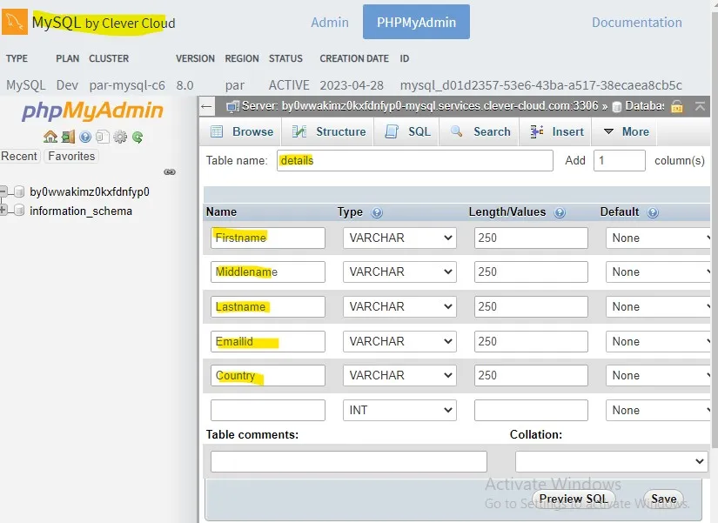Image resolution: width=718 pixels, height=523 pixels.
Task: Expand the information_schema database node
Action: (3, 211)
